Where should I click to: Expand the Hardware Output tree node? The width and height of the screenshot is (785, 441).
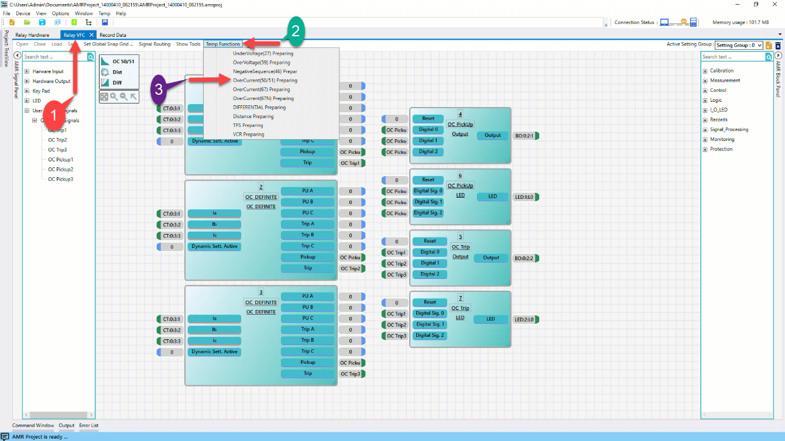tap(27, 81)
